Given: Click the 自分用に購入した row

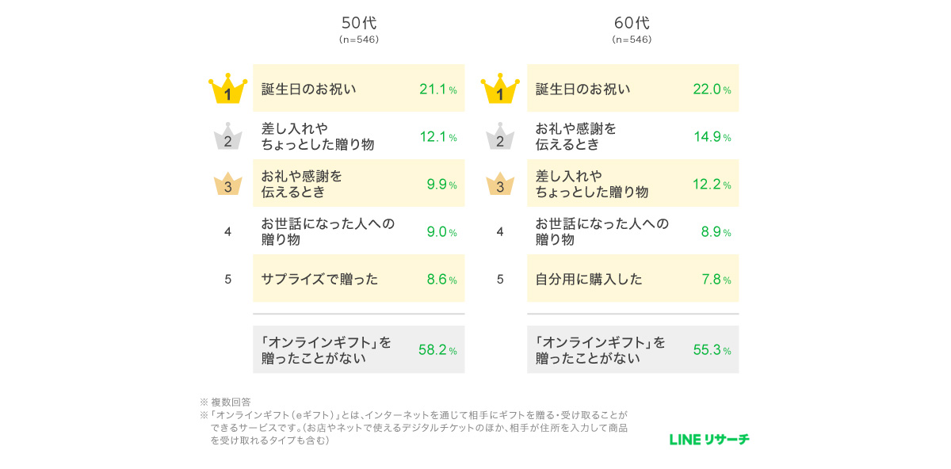Looking at the screenshot, I should coord(632,279).
